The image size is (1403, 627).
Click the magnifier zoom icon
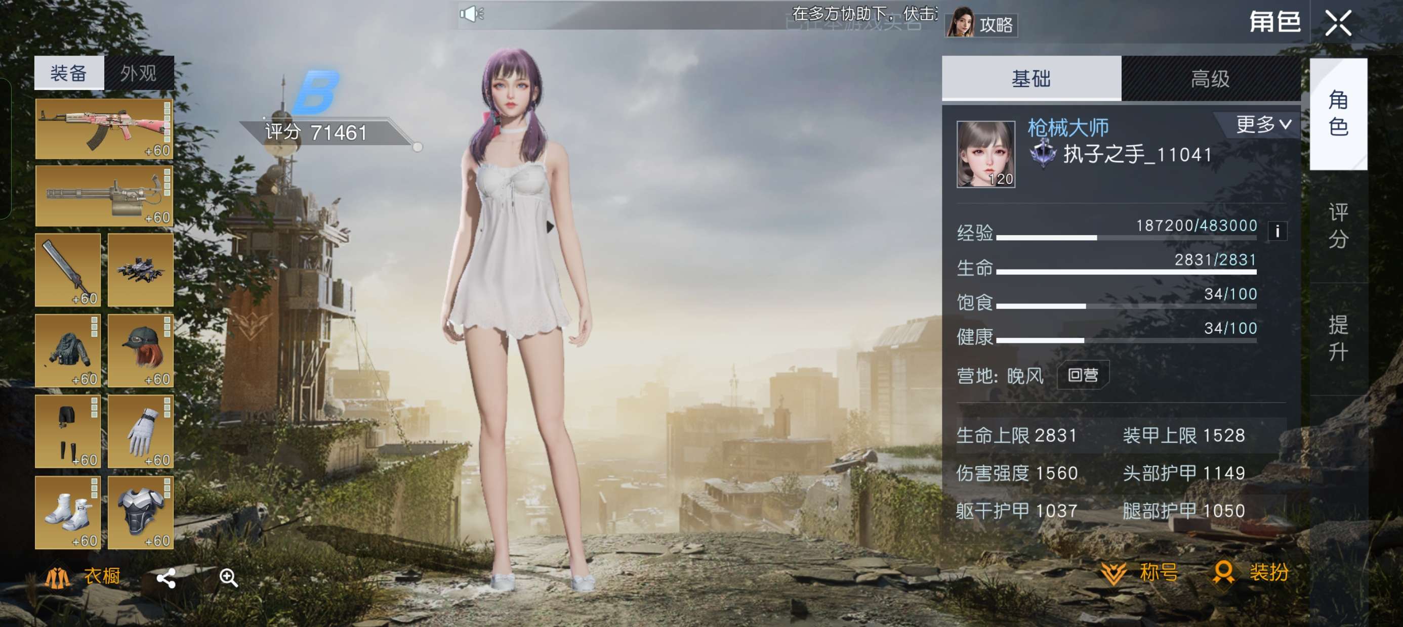pyautogui.click(x=229, y=578)
